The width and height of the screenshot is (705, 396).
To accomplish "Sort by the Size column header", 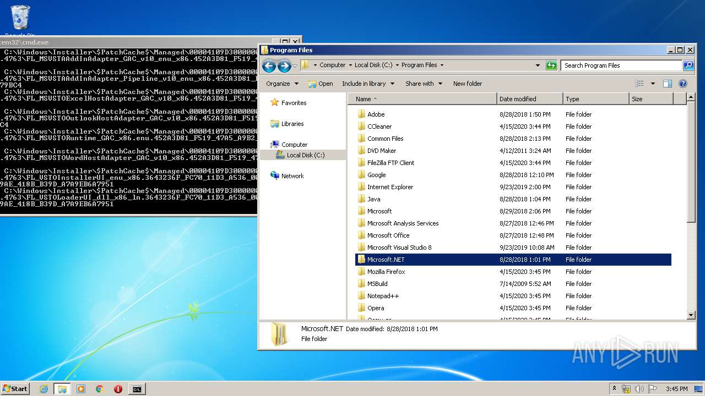I will coord(651,99).
